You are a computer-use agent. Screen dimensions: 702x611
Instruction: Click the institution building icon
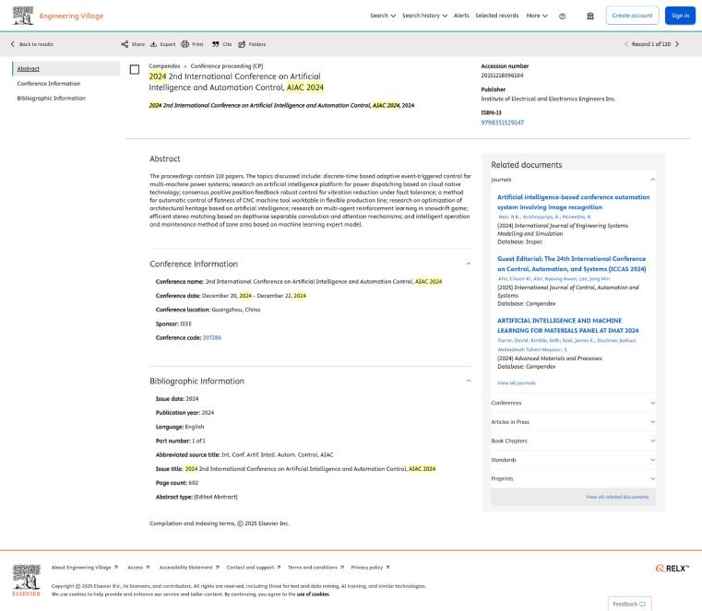tap(590, 16)
